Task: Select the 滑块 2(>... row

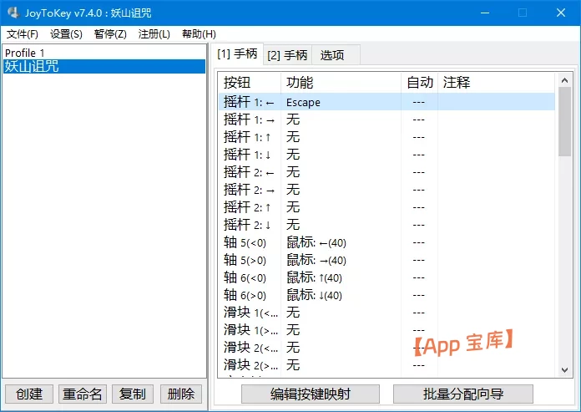Action: click(x=386, y=365)
